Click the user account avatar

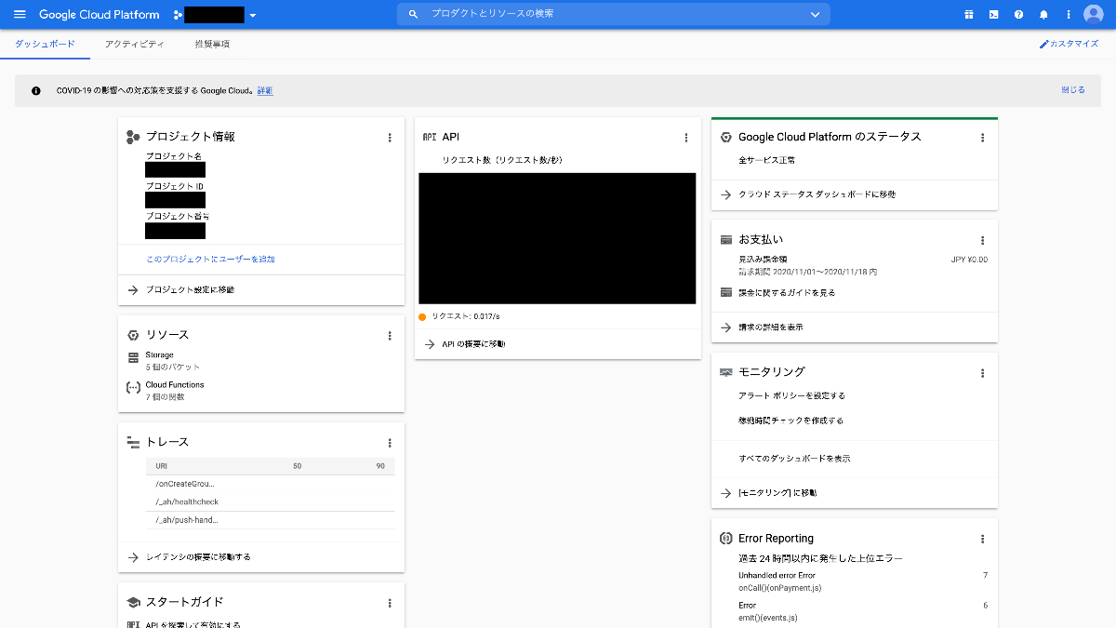1093,15
